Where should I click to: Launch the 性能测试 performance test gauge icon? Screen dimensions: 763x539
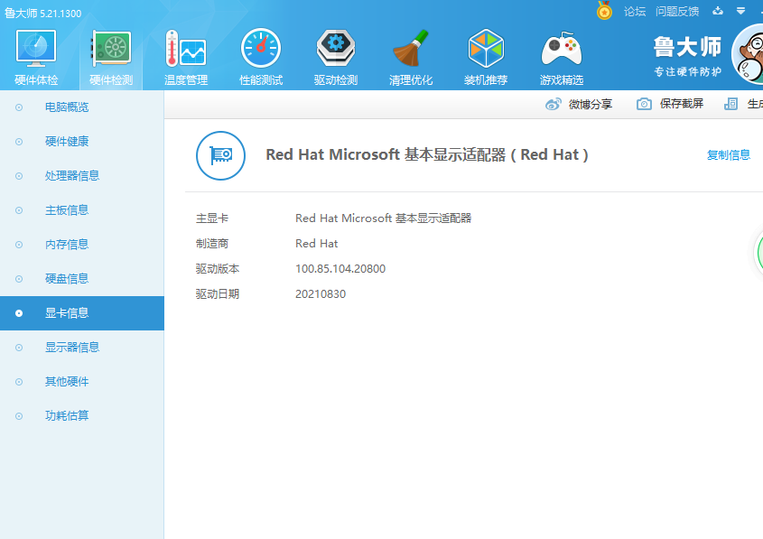tap(261, 48)
